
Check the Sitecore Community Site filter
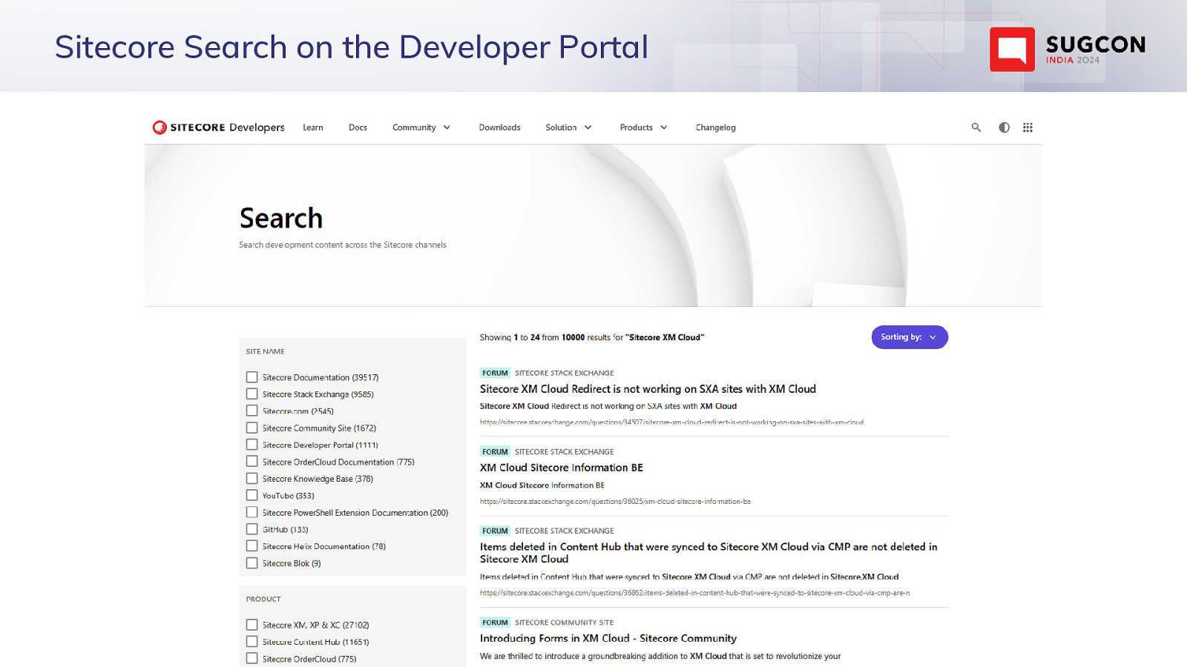pos(252,428)
